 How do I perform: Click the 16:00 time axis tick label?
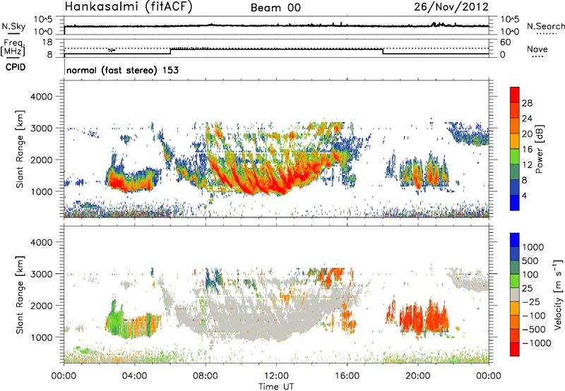[347, 376]
